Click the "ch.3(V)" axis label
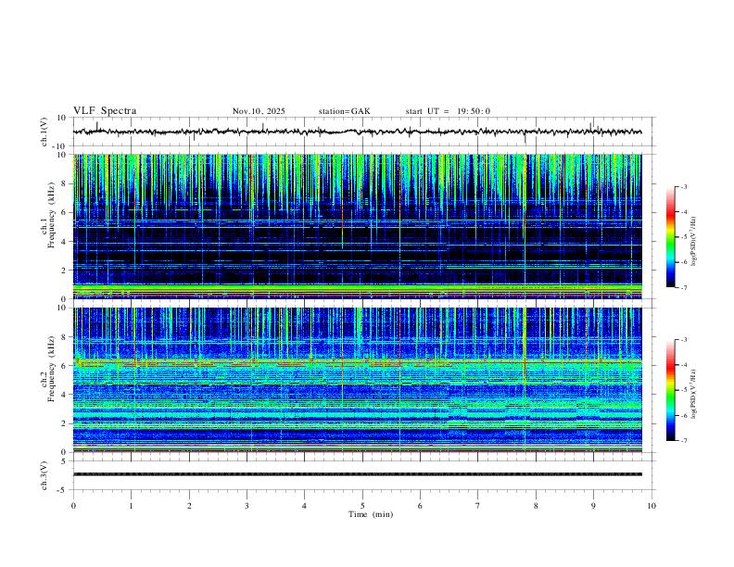The height and width of the screenshot is (567, 734). [x=44, y=476]
